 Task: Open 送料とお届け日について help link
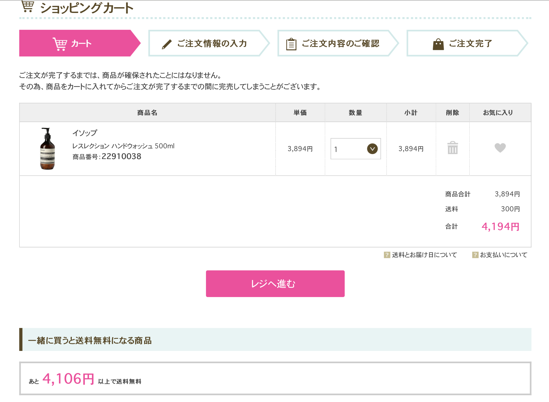click(424, 255)
